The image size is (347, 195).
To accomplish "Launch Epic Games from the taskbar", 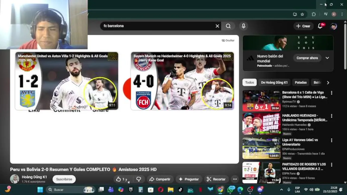I will 131,190.
